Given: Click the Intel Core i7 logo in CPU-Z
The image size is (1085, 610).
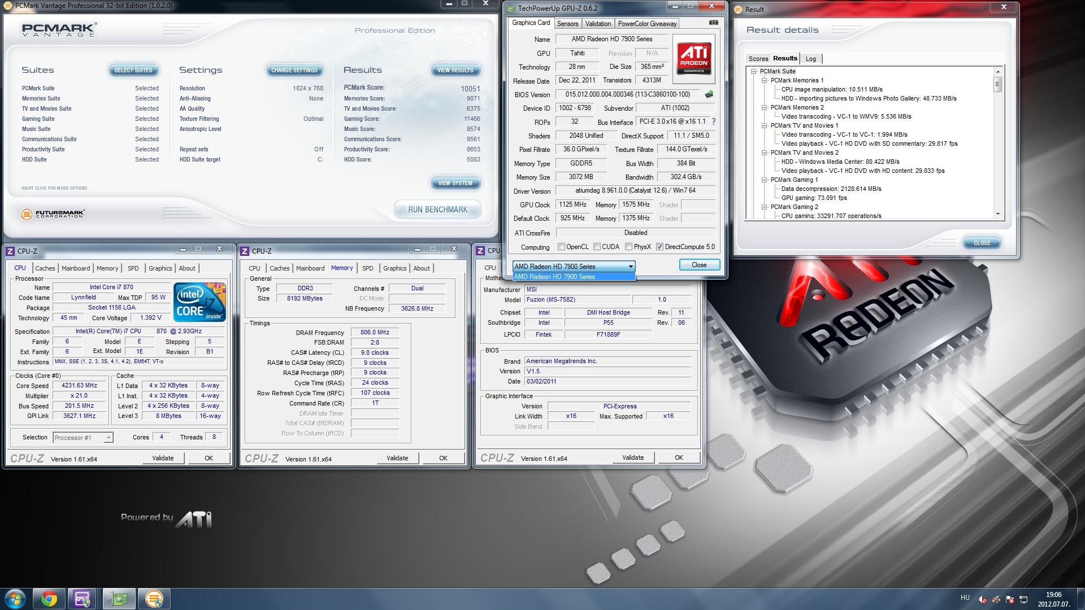Looking at the screenshot, I should [200, 303].
